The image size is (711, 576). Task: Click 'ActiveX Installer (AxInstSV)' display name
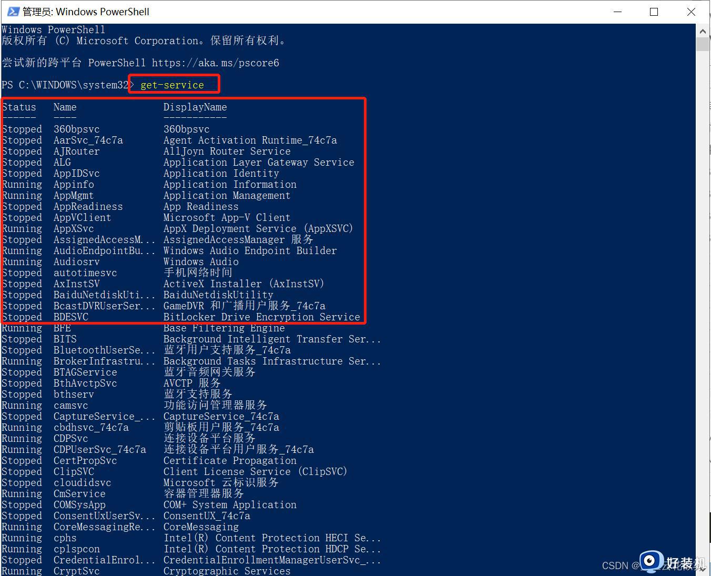(x=244, y=284)
